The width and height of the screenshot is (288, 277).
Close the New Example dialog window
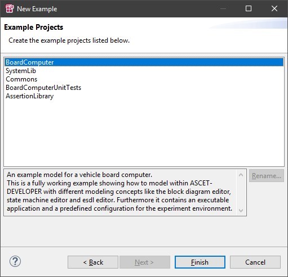274,8
